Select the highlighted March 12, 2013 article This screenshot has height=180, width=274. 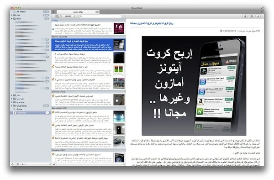[x=89, y=45]
